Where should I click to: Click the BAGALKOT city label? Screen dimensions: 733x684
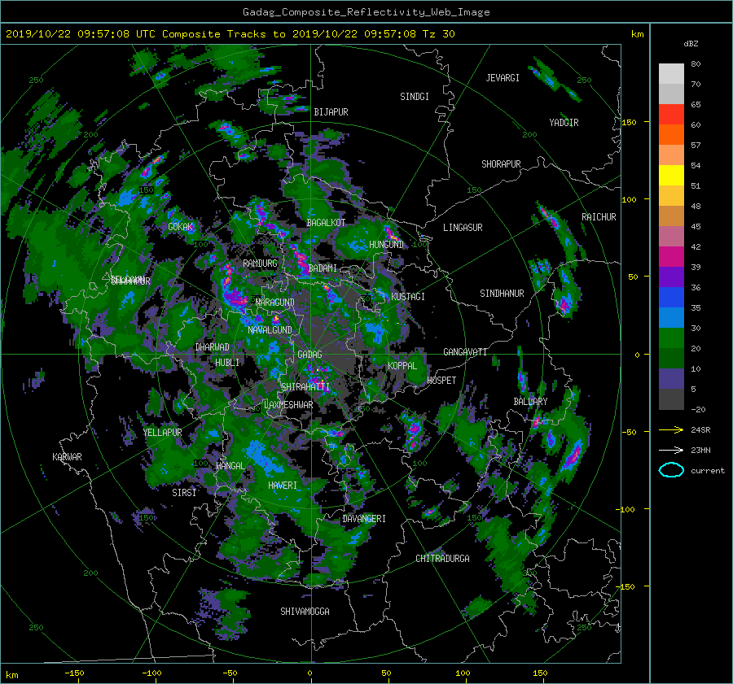tap(326, 223)
